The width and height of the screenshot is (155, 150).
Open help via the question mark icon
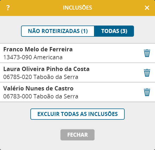click(x=8, y=8)
